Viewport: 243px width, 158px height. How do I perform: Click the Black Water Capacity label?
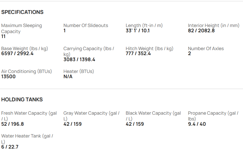click(153, 116)
